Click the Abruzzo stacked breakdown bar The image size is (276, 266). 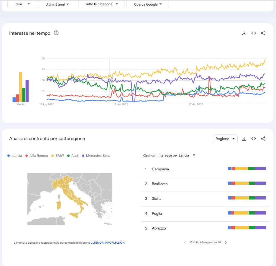247,228
